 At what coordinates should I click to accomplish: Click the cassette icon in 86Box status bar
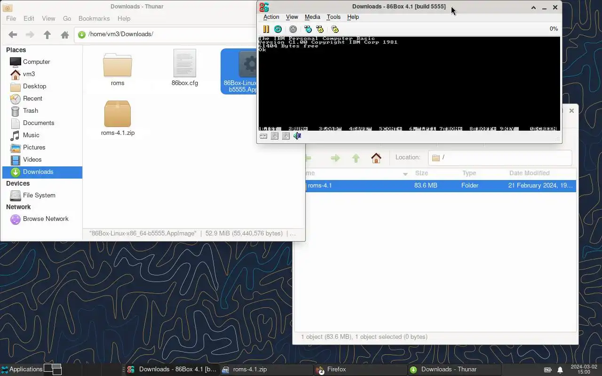pos(263,136)
